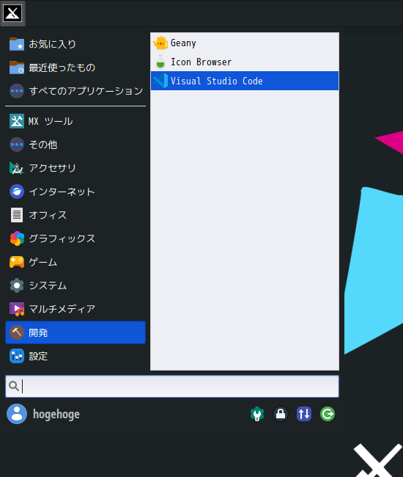The height and width of the screenshot is (477, 403).
Task: Select the 設定 settings category
Action: pos(75,356)
